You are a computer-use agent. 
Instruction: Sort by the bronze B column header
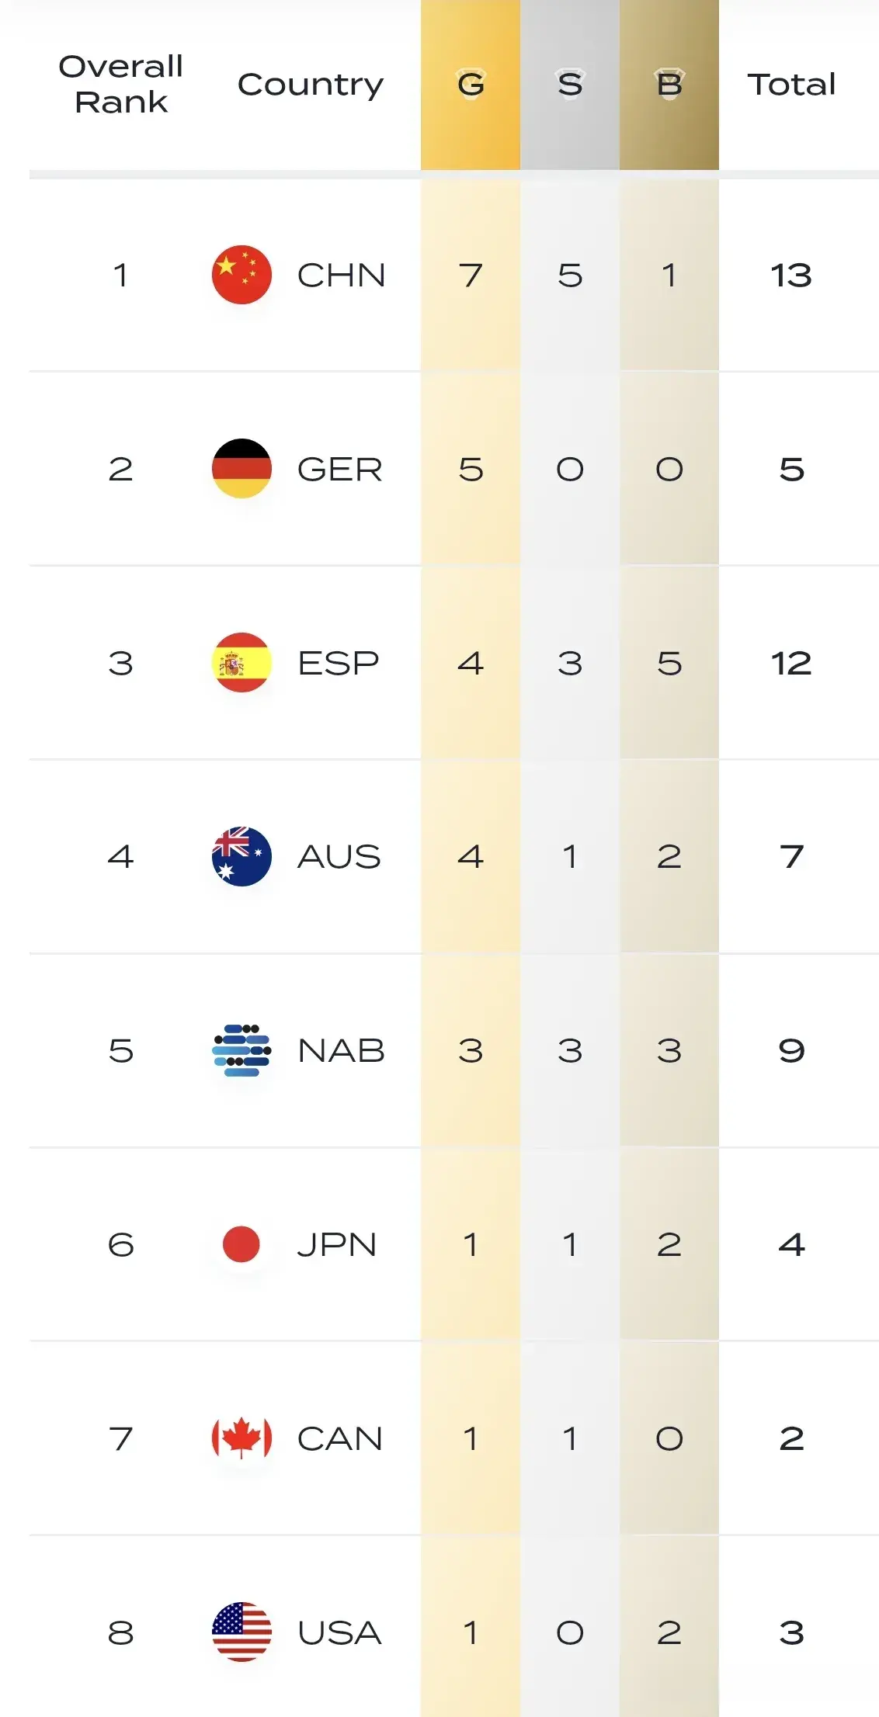(669, 84)
